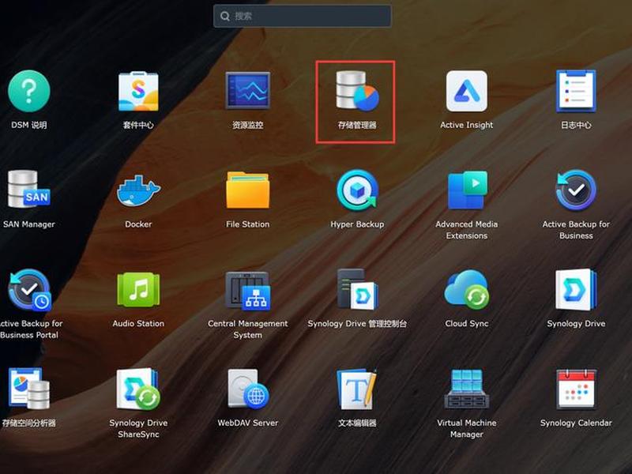Open 存储空间分析器 storage analyzer
The width and height of the screenshot is (632, 474).
29,388
